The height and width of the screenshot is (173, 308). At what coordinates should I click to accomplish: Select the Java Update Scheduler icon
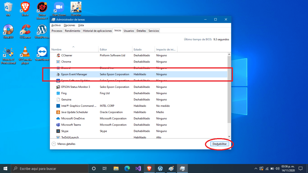[58, 112]
